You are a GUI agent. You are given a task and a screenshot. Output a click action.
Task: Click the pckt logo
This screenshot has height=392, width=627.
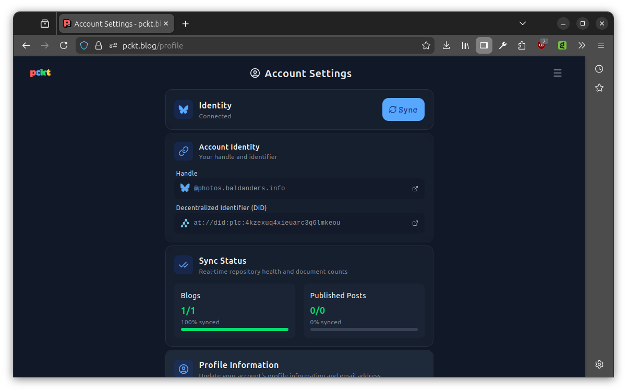click(40, 73)
